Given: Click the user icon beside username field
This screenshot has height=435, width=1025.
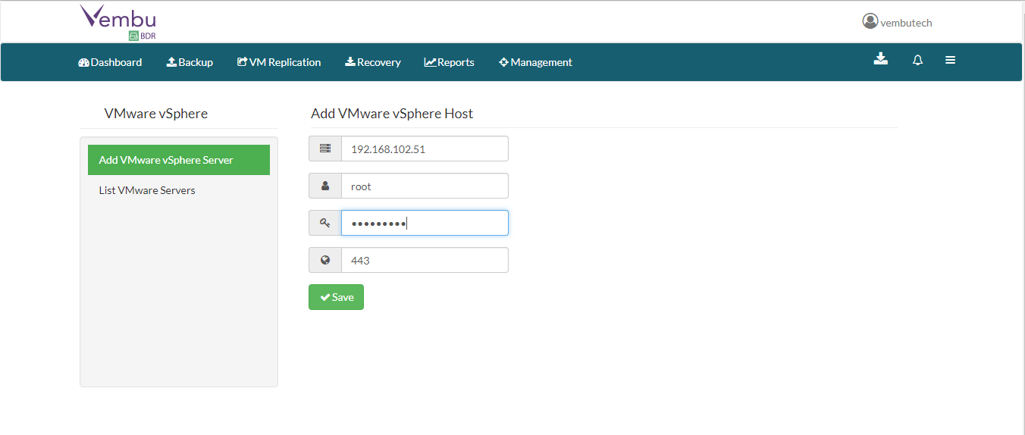Looking at the screenshot, I should click(x=325, y=186).
